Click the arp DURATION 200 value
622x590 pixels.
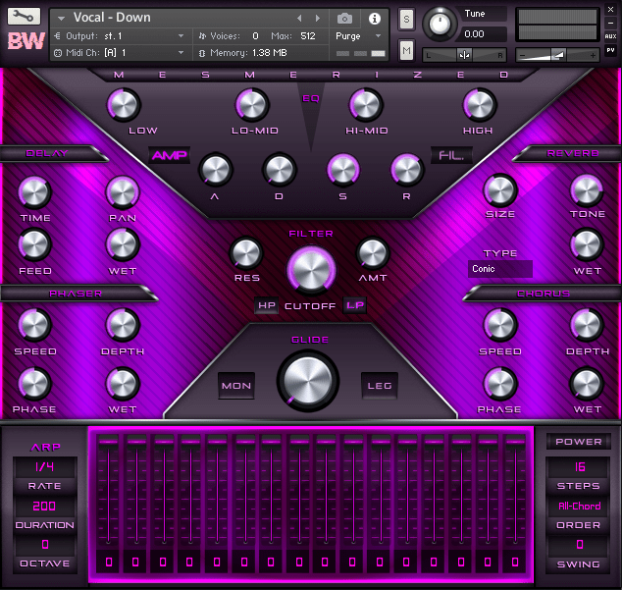tap(44, 507)
